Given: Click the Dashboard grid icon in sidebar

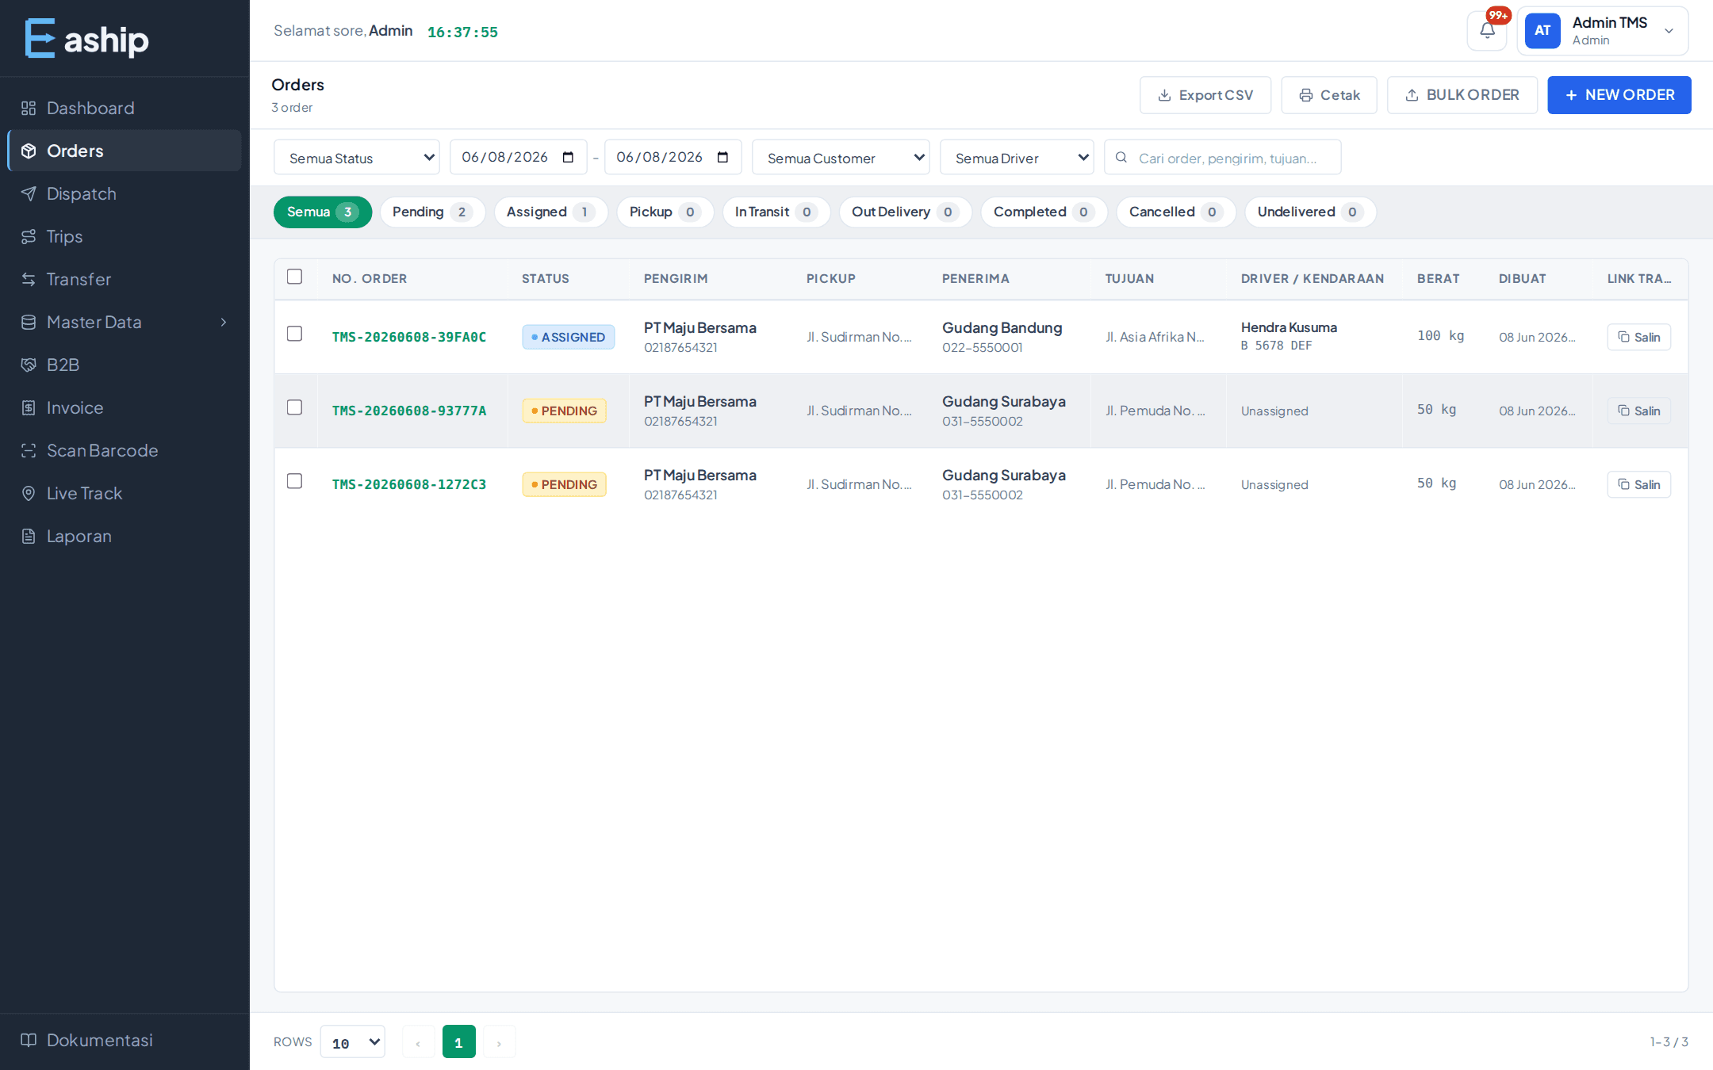Looking at the screenshot, I should (29, 108).
